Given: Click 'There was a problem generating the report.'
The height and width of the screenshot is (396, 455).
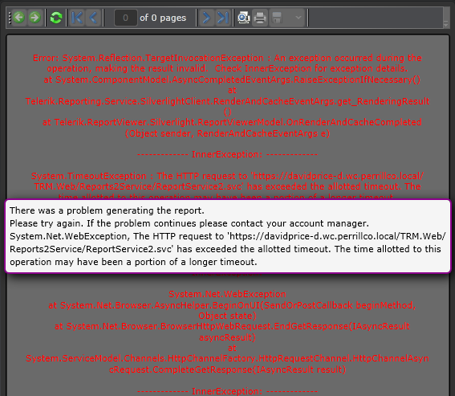Looking at the screenshot, I should tap(107, 210).
